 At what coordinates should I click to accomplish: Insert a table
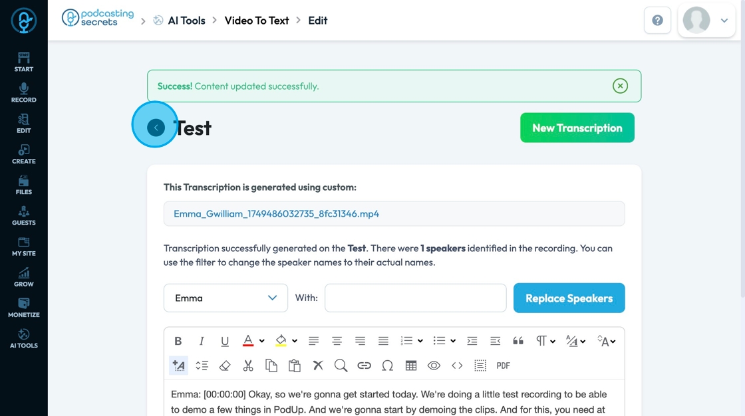click(x=410, y=365)
